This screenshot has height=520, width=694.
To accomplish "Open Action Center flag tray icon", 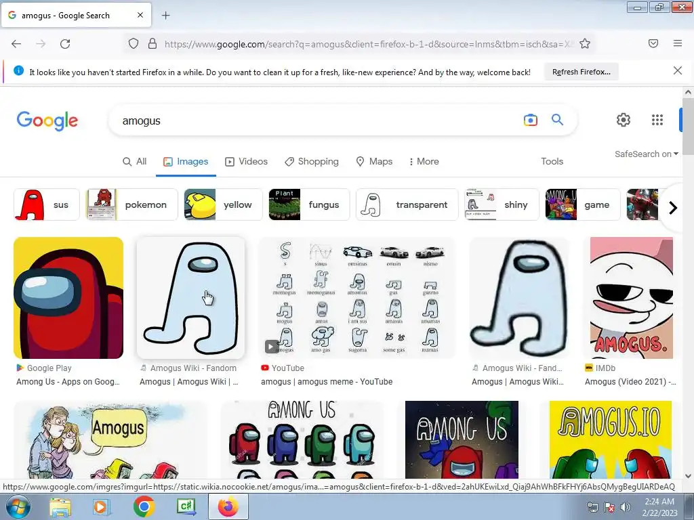I will (x=609, y=507).
